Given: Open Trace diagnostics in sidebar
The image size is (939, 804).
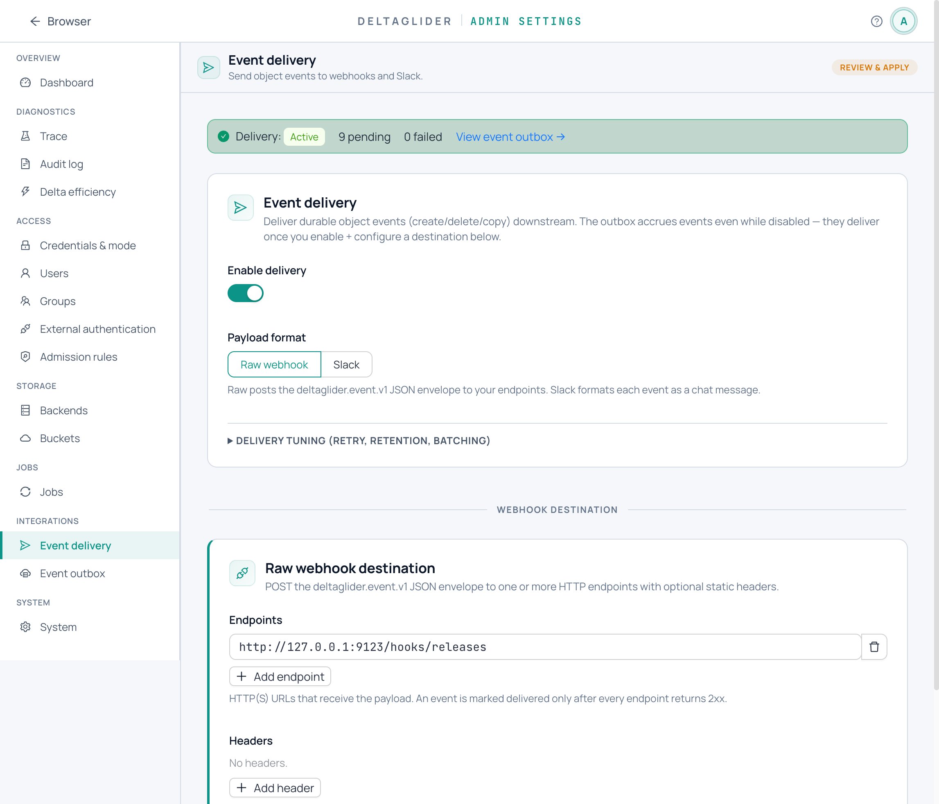Looking at the screenshot, I should tap(90, 136).
